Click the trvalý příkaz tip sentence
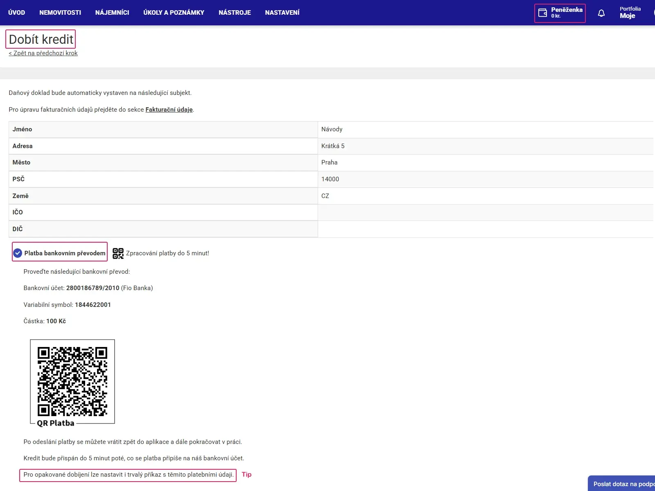 pos(128,475)
